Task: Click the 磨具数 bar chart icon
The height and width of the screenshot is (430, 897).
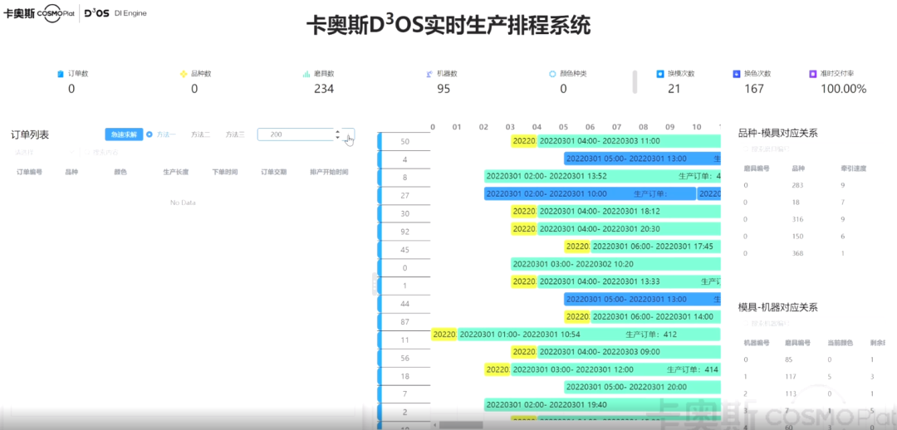Action: [306, 74]
